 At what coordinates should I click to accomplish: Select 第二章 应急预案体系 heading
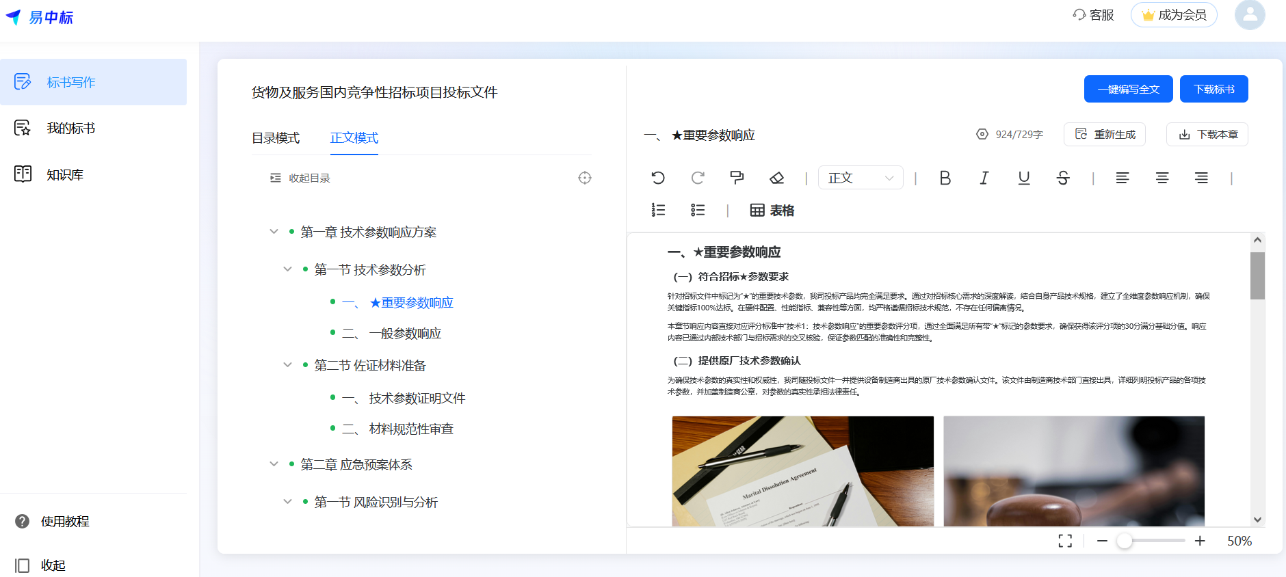coord(356,465)
